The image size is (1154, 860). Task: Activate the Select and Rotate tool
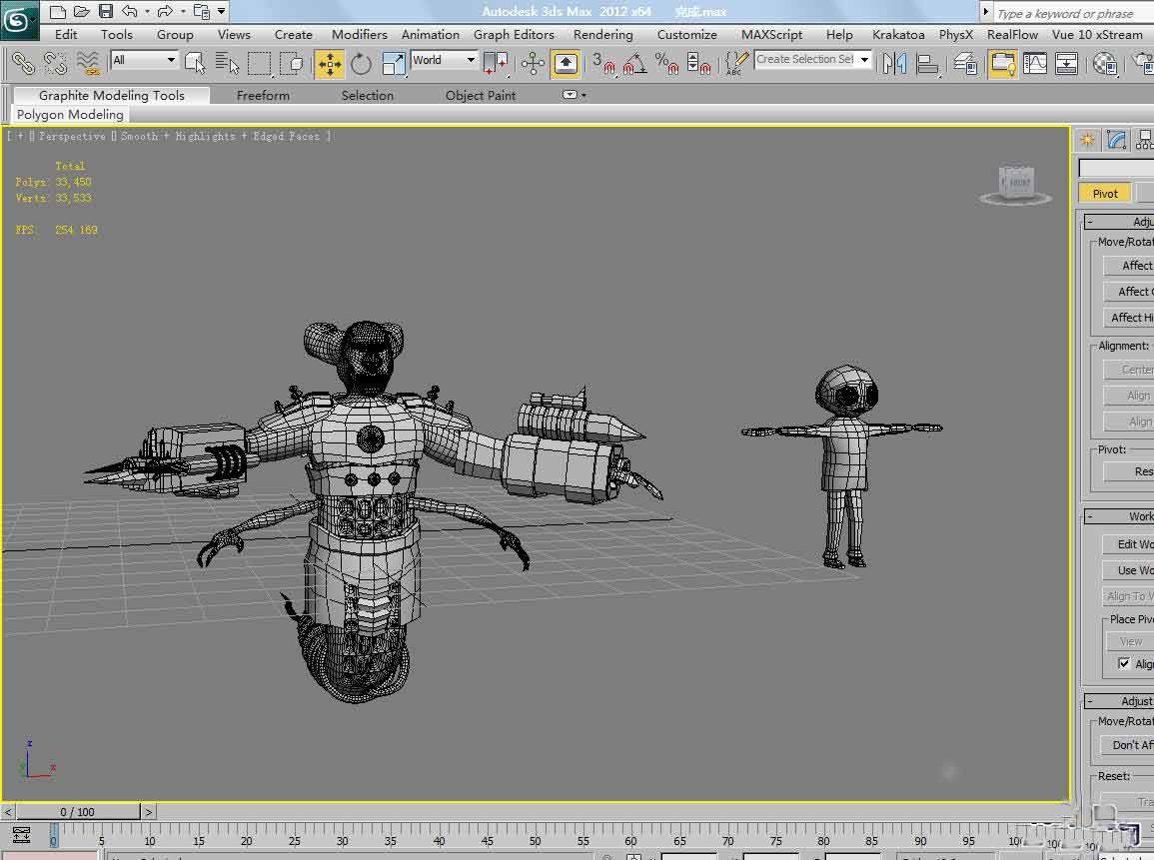coord(361,64)
